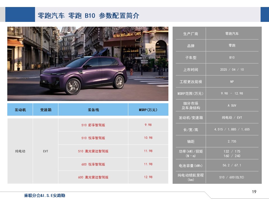Click the page number 19
The width and height of the screenshot is (269, 202).
(x=254, y=192)
